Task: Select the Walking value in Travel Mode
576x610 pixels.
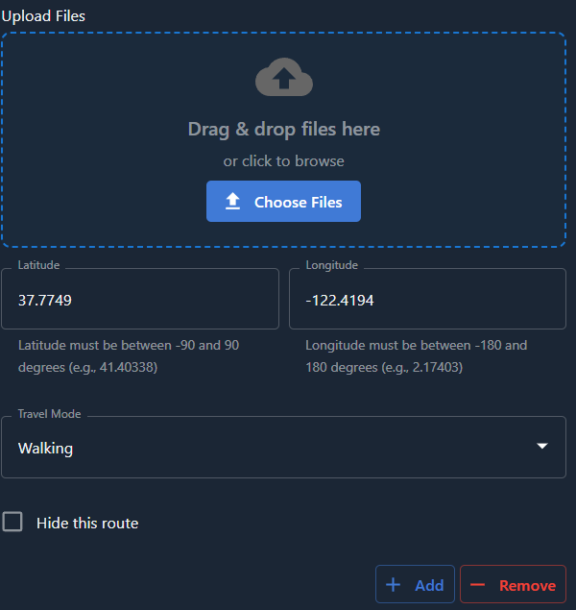Action: click(46, 449)
